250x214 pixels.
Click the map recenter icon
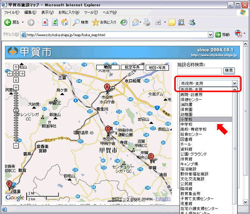(x=16, y=73)
